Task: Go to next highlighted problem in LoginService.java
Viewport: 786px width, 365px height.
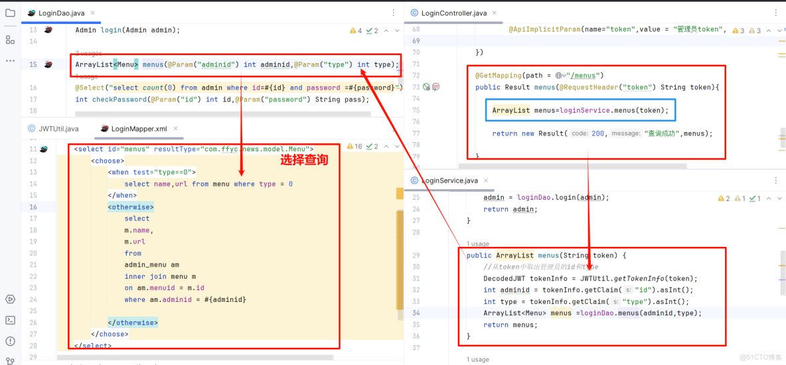Action: (781, 198)
